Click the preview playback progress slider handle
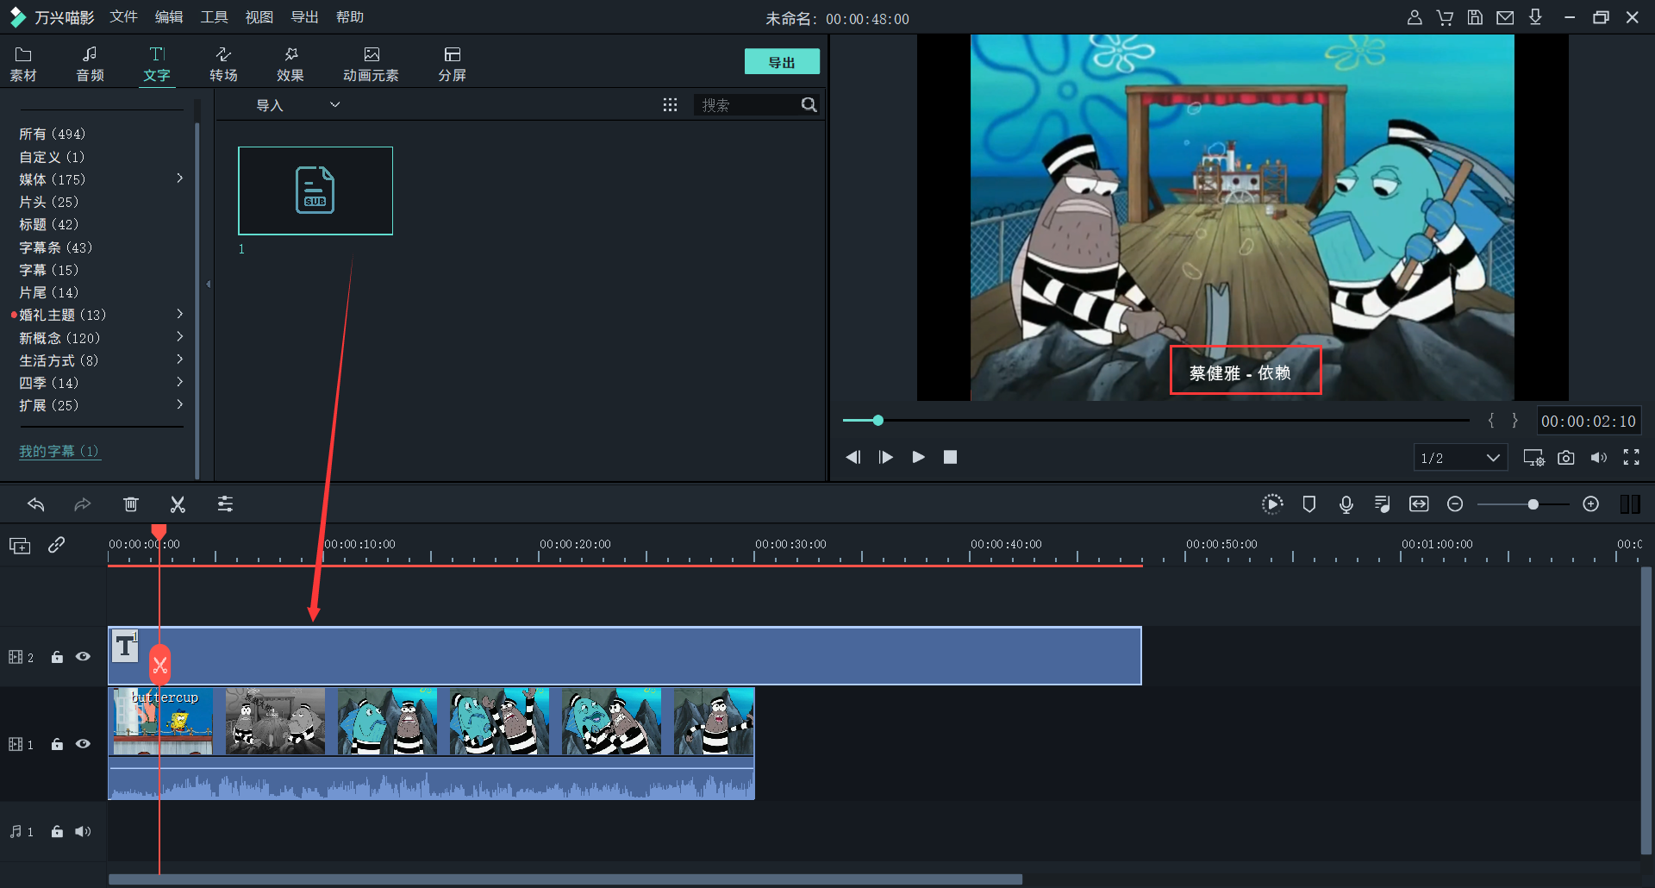This screenshot has width=1655, height=888. coord(877,421)
